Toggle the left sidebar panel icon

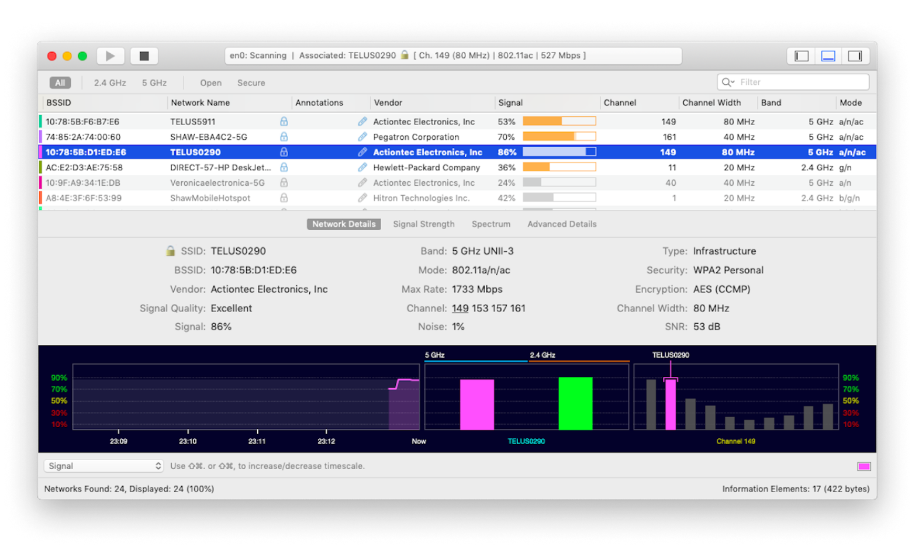coord(802,56)
